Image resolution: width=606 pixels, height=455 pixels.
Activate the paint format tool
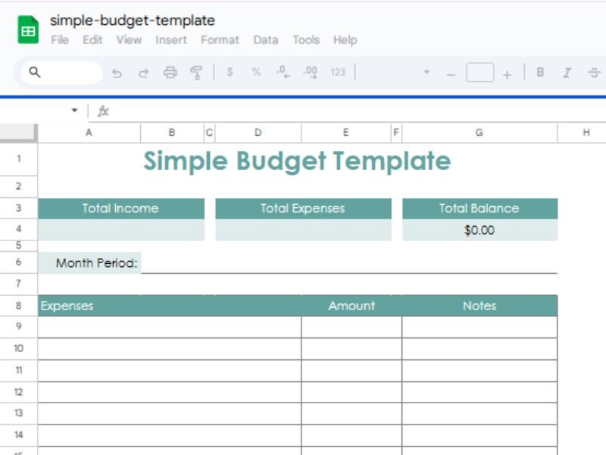tap(196, 72)
